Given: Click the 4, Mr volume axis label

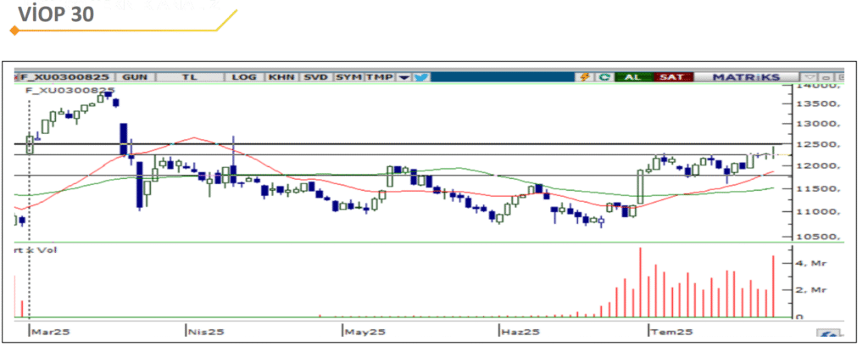Looking at the screenshot, I should pyautogui.click(x=810, y=263).
